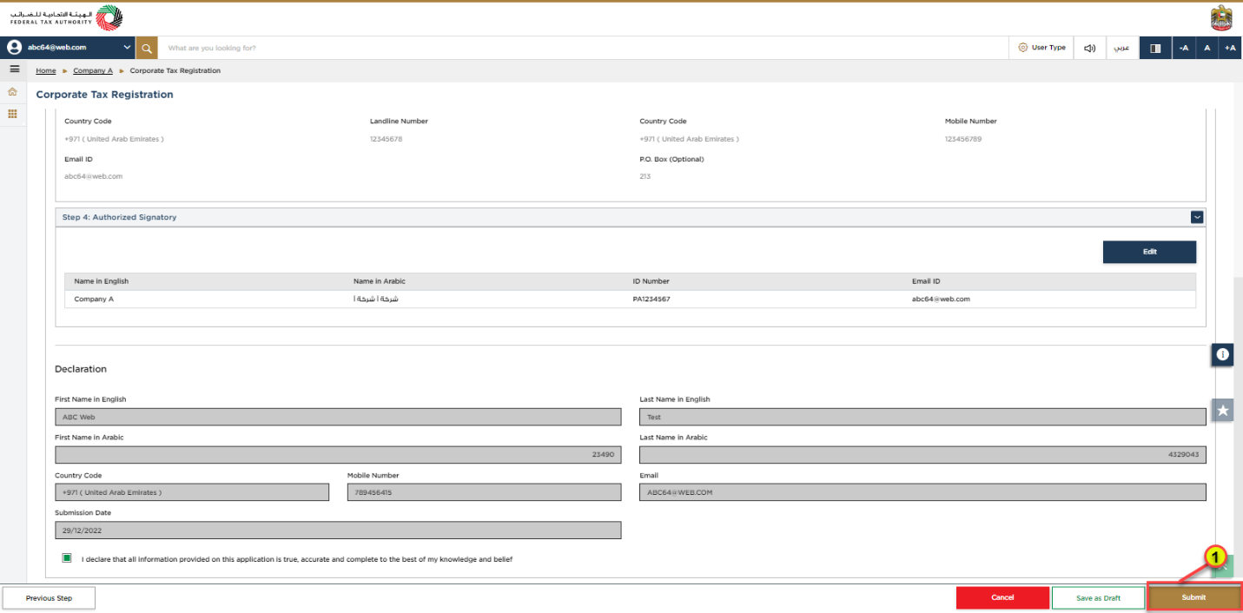1243x613 pixels.
Task: Click the star favorites side icon
Action: tap(1223, 411)
